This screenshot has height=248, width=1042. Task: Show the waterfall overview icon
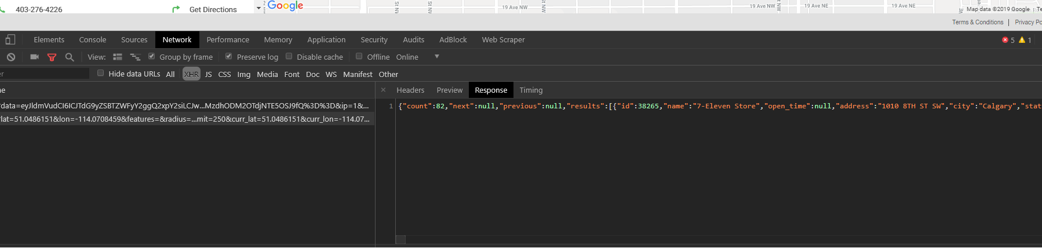135,57
